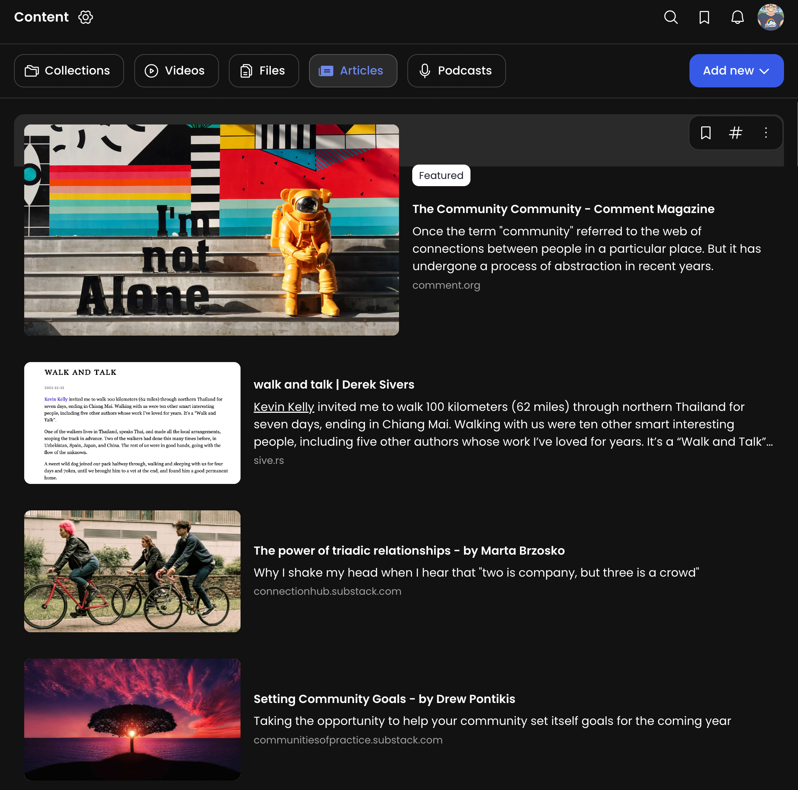Open three-dot menu on featured article
The height and width of the screenshot is (790, 798).
pos(766,133)
